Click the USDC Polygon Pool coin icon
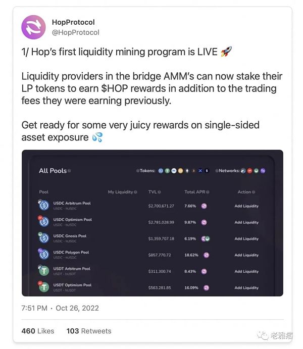Screen dimensions: 303x349 pos(44,255)
